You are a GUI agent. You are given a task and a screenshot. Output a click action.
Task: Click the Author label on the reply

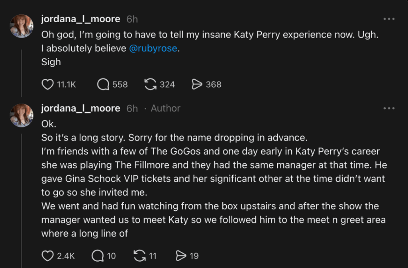tap(165, 108)
